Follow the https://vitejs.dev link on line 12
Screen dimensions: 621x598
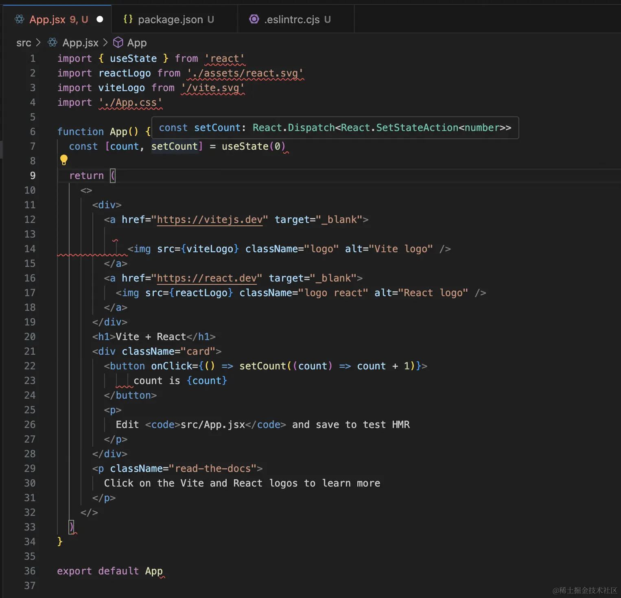pos(210,220)
